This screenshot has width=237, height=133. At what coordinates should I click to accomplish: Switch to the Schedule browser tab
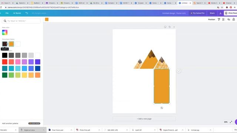click(111, 3)
